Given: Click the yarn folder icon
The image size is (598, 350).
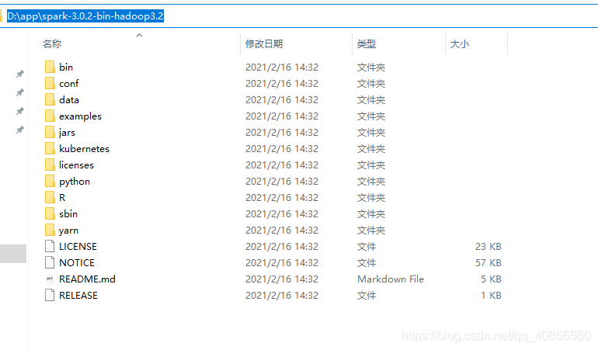Looking at the screenshot, I should click(x=50, y=230).
